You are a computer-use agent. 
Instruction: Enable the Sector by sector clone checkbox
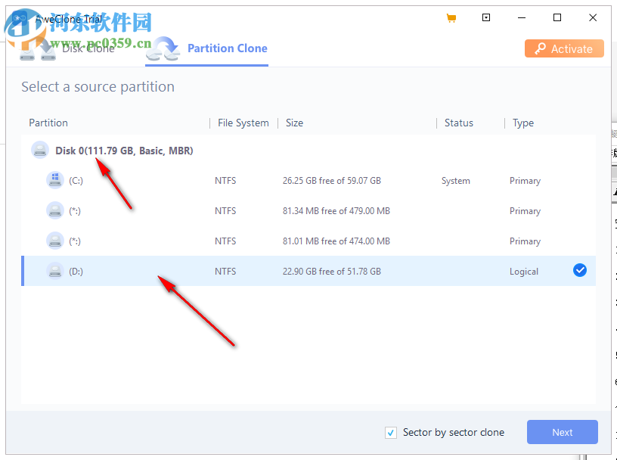[x=391, y=432]
